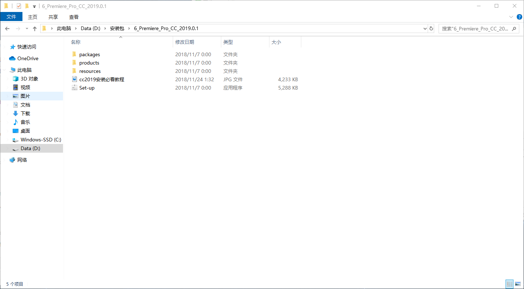Sort files by 修改日期 column header

coord(185,42)
